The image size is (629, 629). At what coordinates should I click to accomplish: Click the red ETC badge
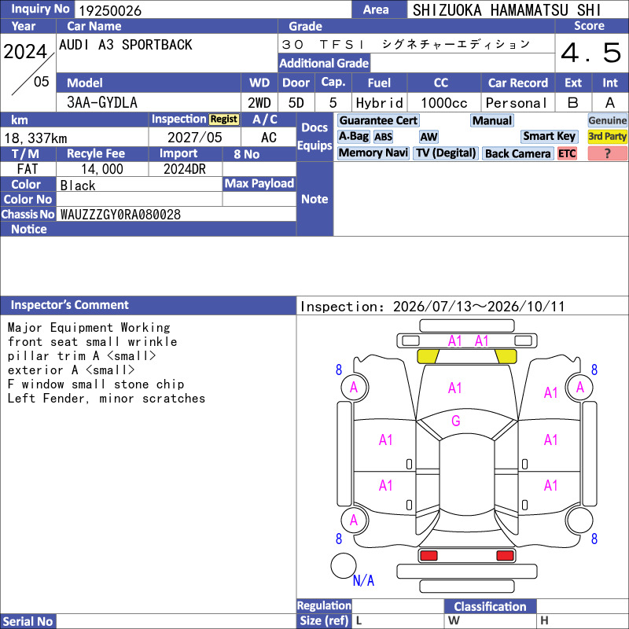[567, 153]
